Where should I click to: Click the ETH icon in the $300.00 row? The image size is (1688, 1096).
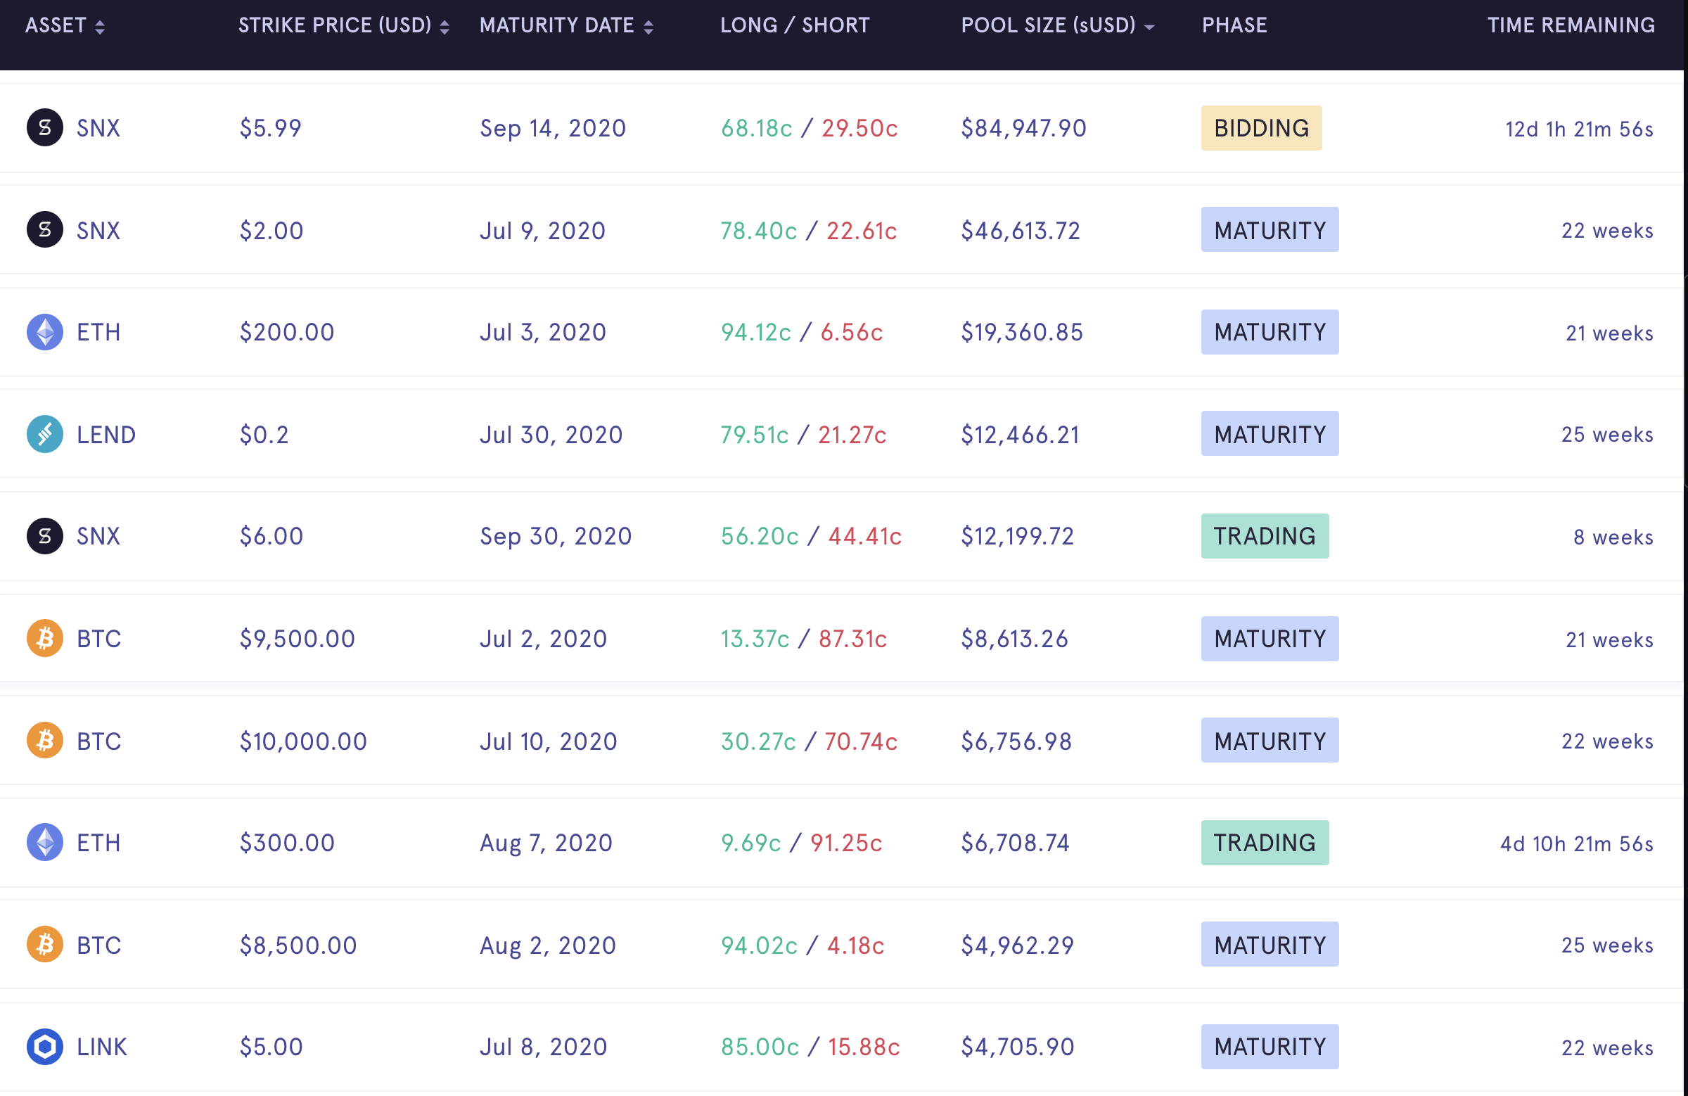pyautogui.click(x=45, y=843)
